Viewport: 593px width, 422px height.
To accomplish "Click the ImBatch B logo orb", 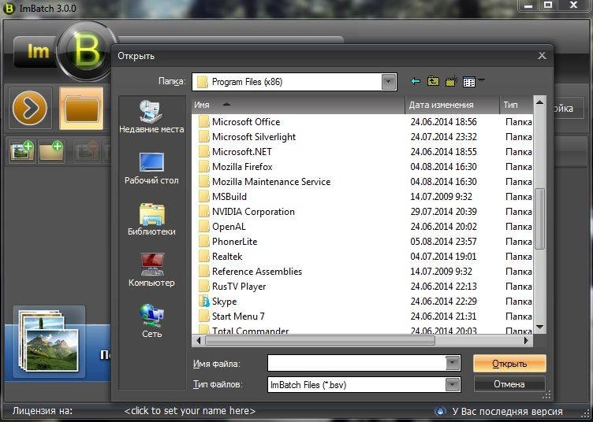I will (x=86, y=51).
